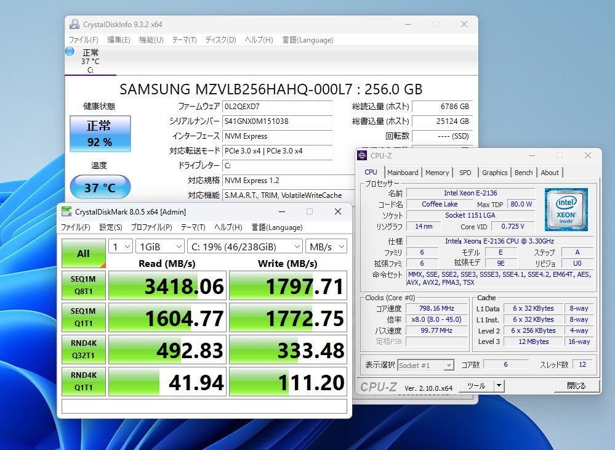Click the Intel Xeon inside logo in CPU-Z
The width and height of the screenshot is (615, 450).
(x=566, y=210)
